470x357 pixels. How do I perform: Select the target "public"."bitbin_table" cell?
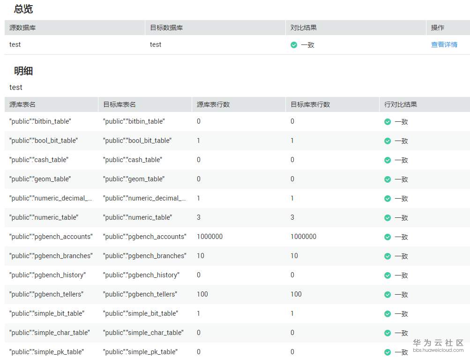[x=134, y=121]
